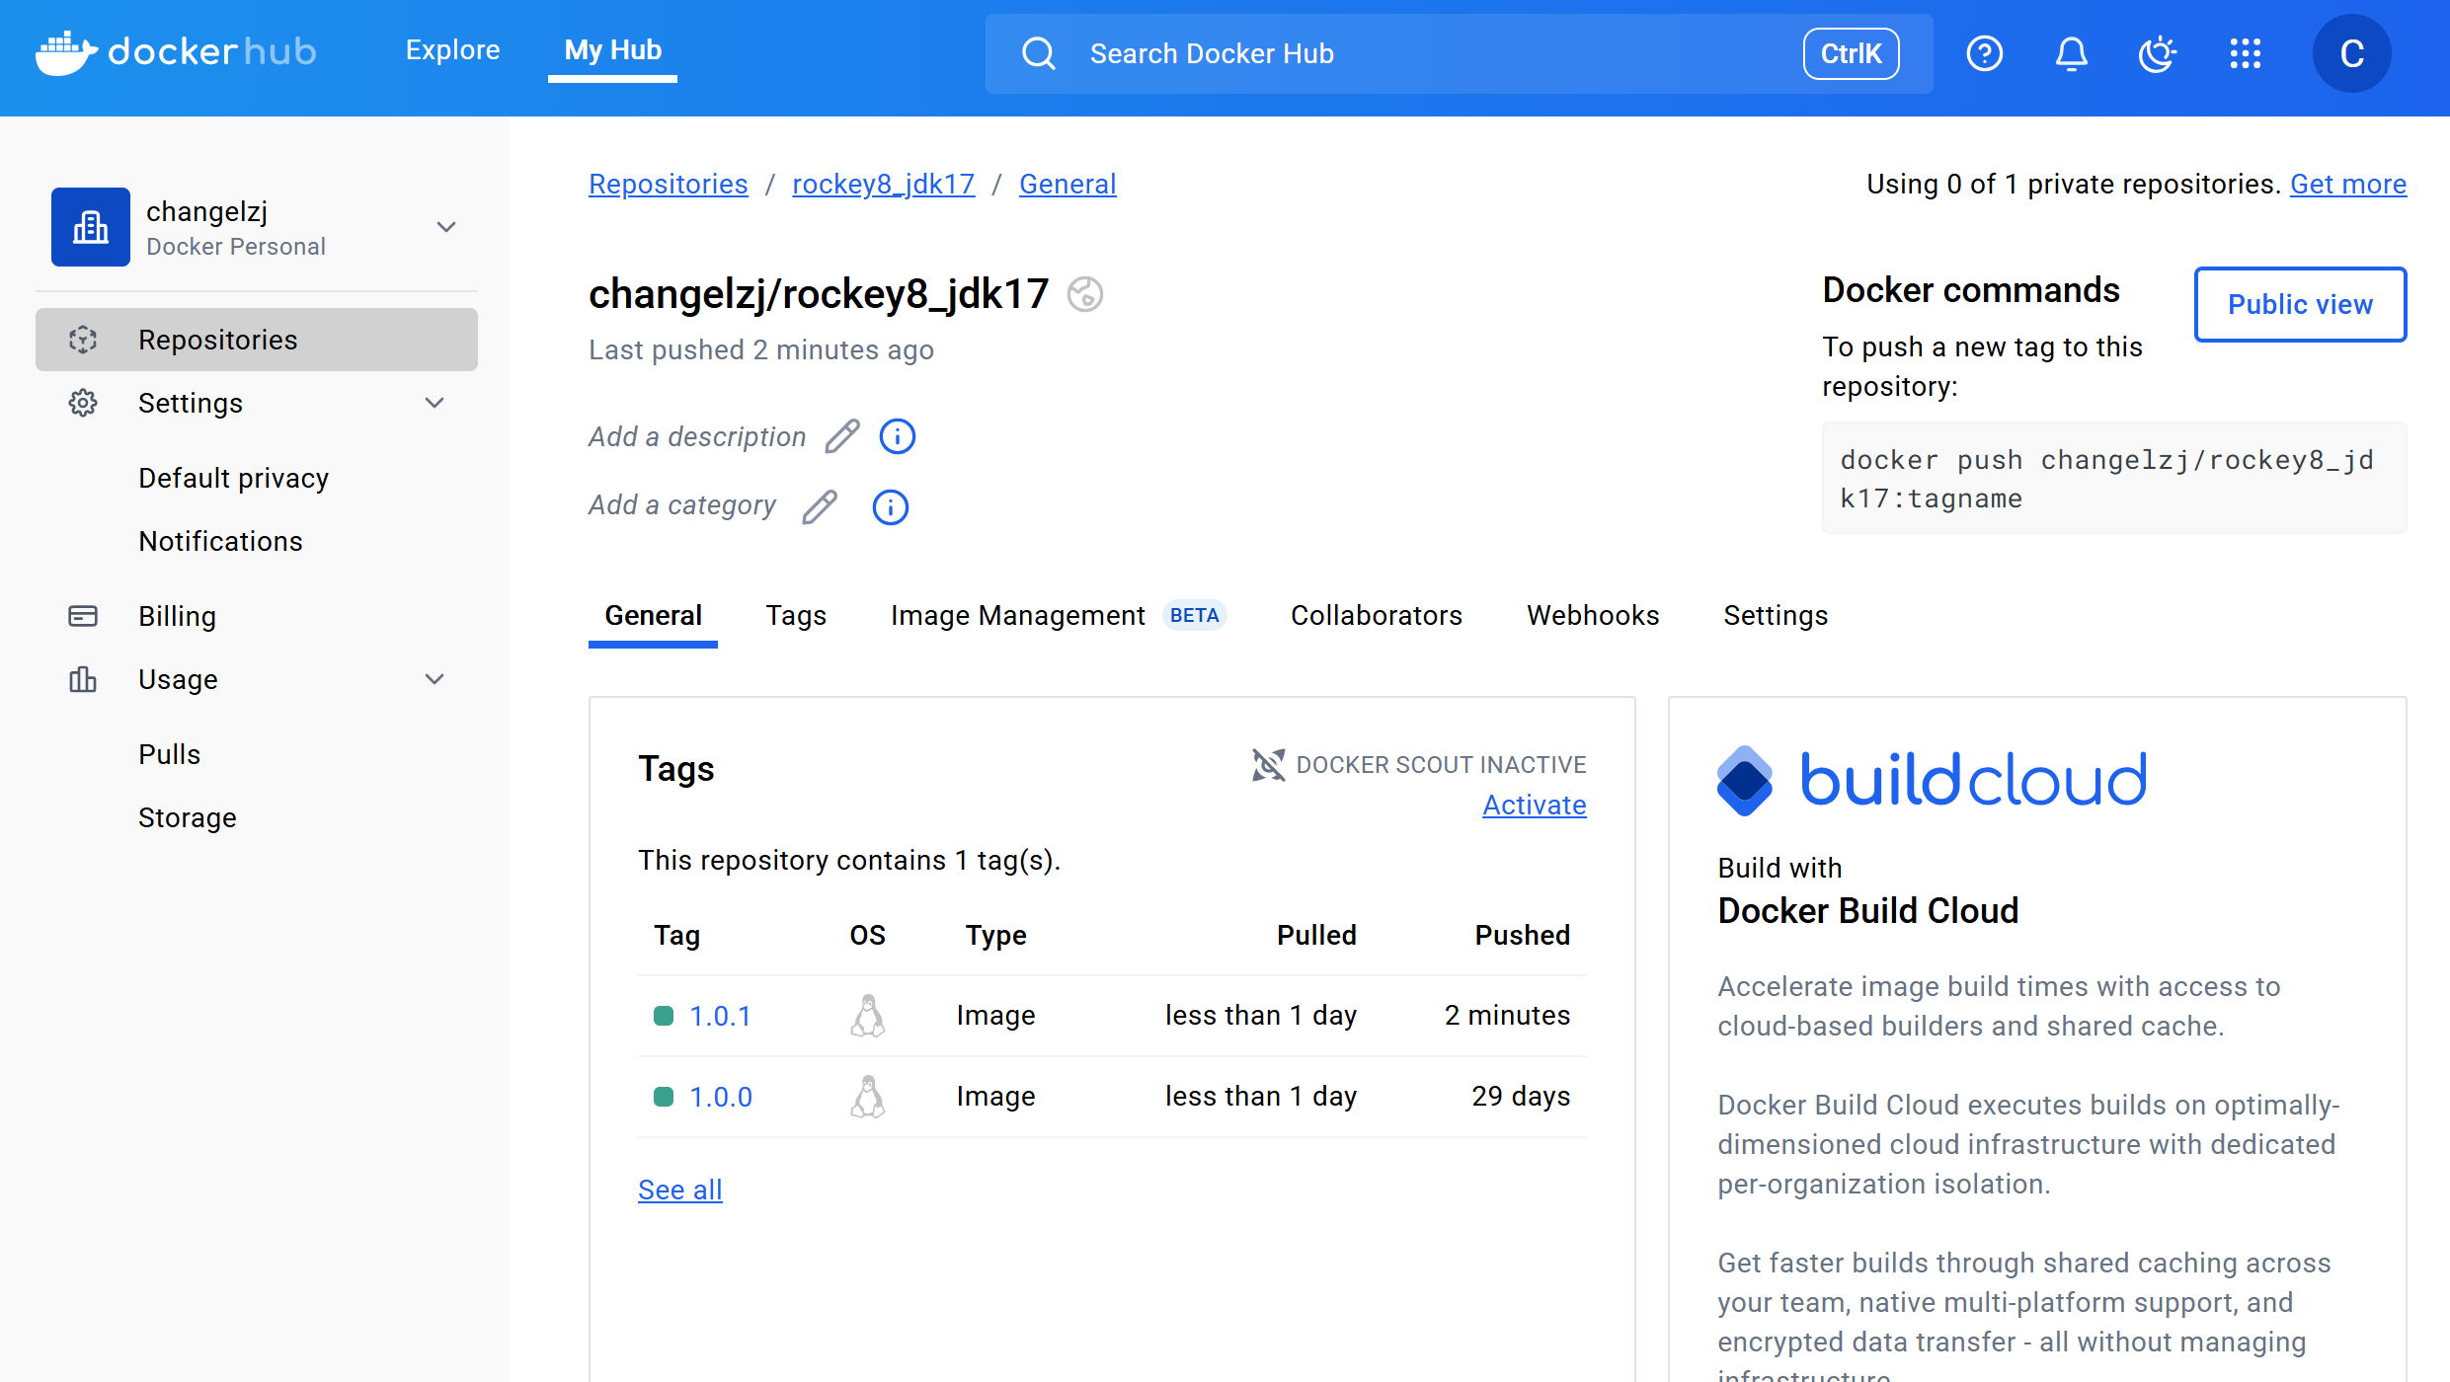This screenshot has height=1382, width=2450.
Task: Click the green status dot for tag 1.0.1
Action: [x=664, y=1016]
